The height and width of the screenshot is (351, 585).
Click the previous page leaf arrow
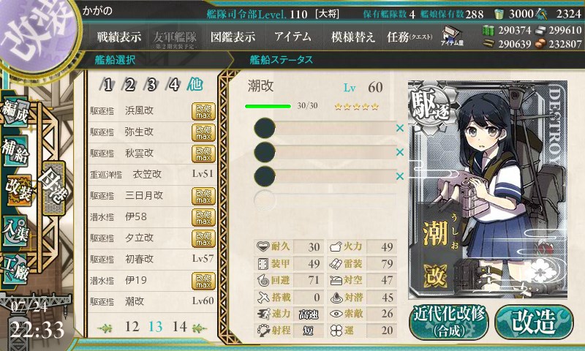(105, 328)
